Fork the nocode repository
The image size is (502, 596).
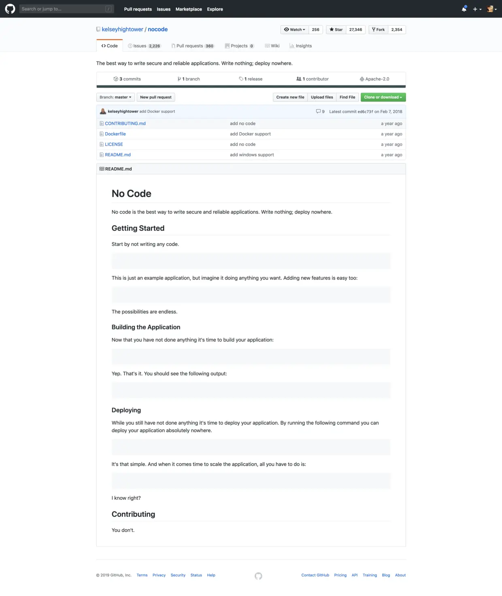pyautogui.click(x=378, y=30)
